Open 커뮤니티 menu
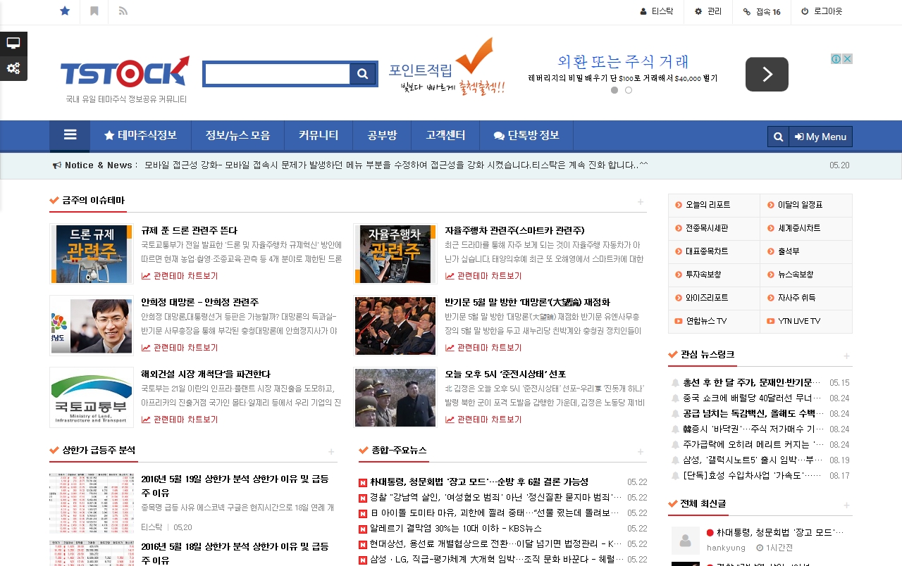This screenshot has height=566, width=902. [319, 136]
